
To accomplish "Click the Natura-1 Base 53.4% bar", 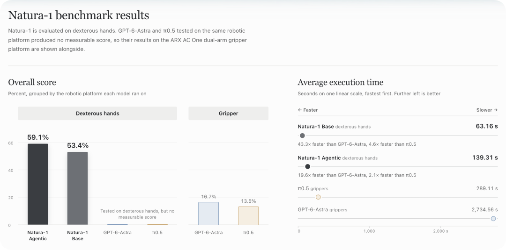I will [x=77, y=188].
